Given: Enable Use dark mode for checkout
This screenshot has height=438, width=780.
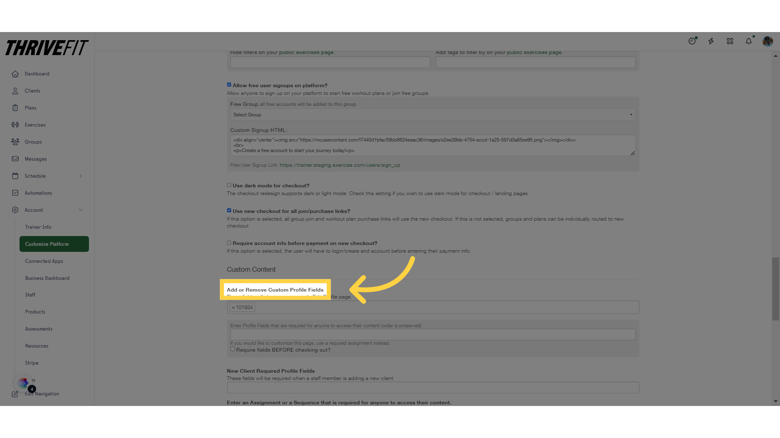Looking at the screenshot, I should tap(229, 185).
